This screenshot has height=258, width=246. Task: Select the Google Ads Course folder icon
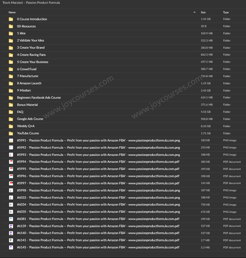(11, 119)
